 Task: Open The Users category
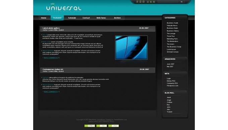click(170, 44)
